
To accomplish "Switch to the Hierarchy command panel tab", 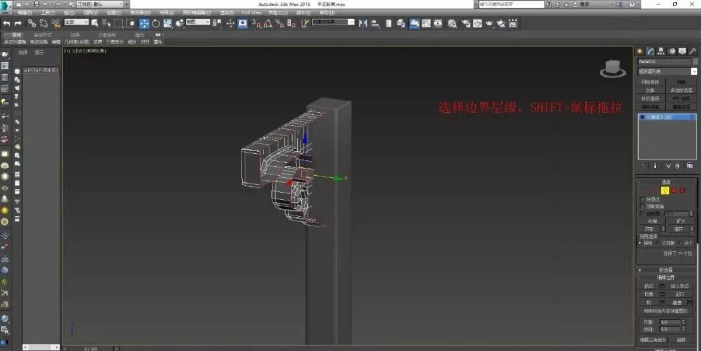I will (x=661, y=51).
